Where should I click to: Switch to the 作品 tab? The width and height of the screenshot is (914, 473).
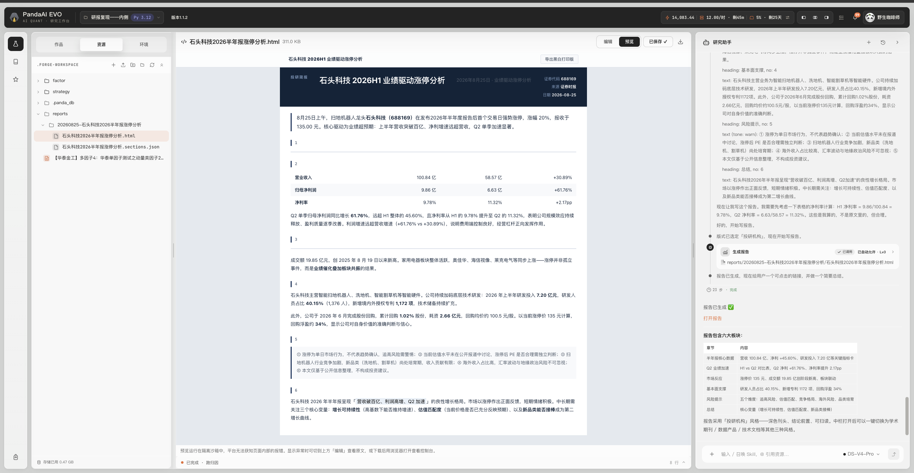pyautogui.click(x=59, y=45)
